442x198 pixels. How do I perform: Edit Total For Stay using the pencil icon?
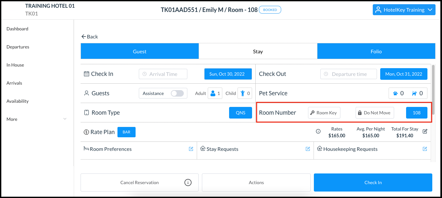click(x=425, y=131)
